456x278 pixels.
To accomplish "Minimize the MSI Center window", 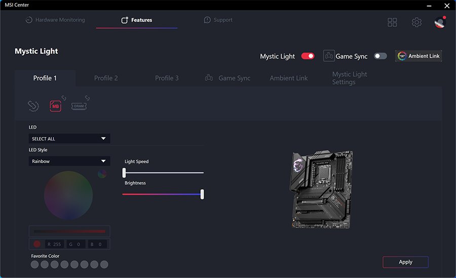I will pos(429,6).
